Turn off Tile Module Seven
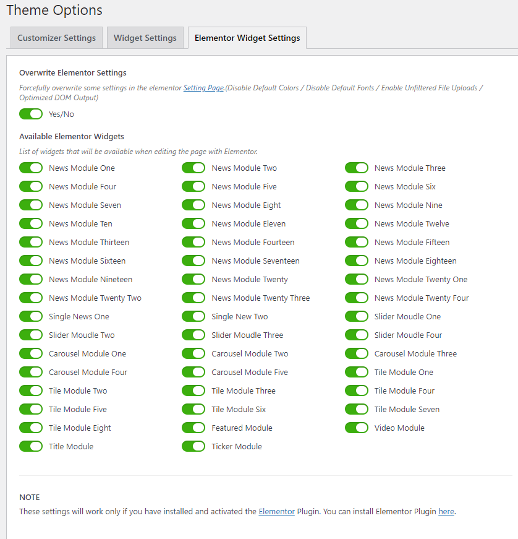The width and height of the screenshot is (518, 539). click(x=357, y=409)
